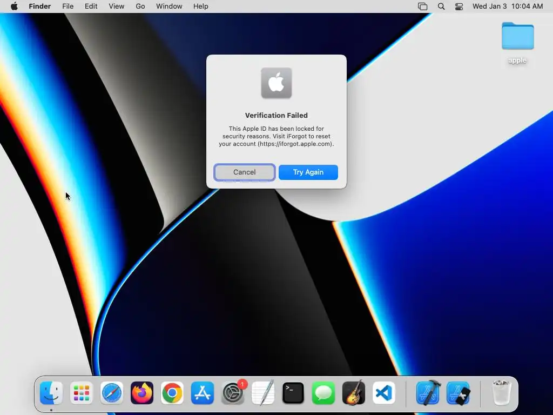Image resolution: width=553 pixels, height=415 pixels.
Task: Open the Simulator app in Dock
Action: coord(458,393)
